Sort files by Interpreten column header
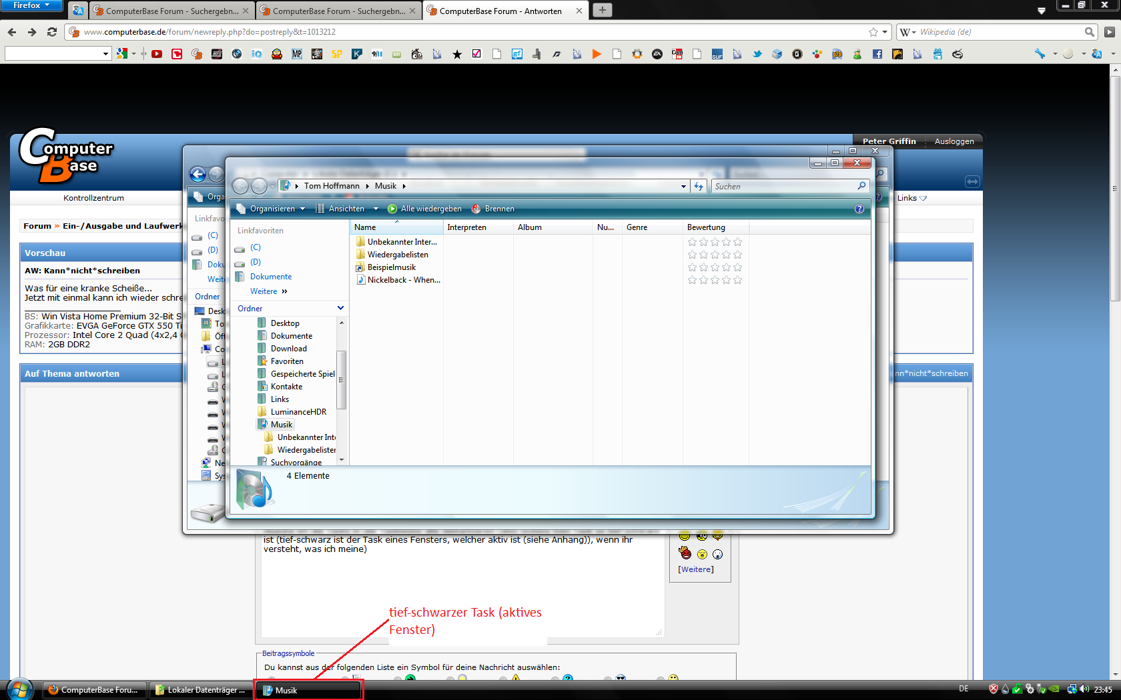 (x=478, y=227)
